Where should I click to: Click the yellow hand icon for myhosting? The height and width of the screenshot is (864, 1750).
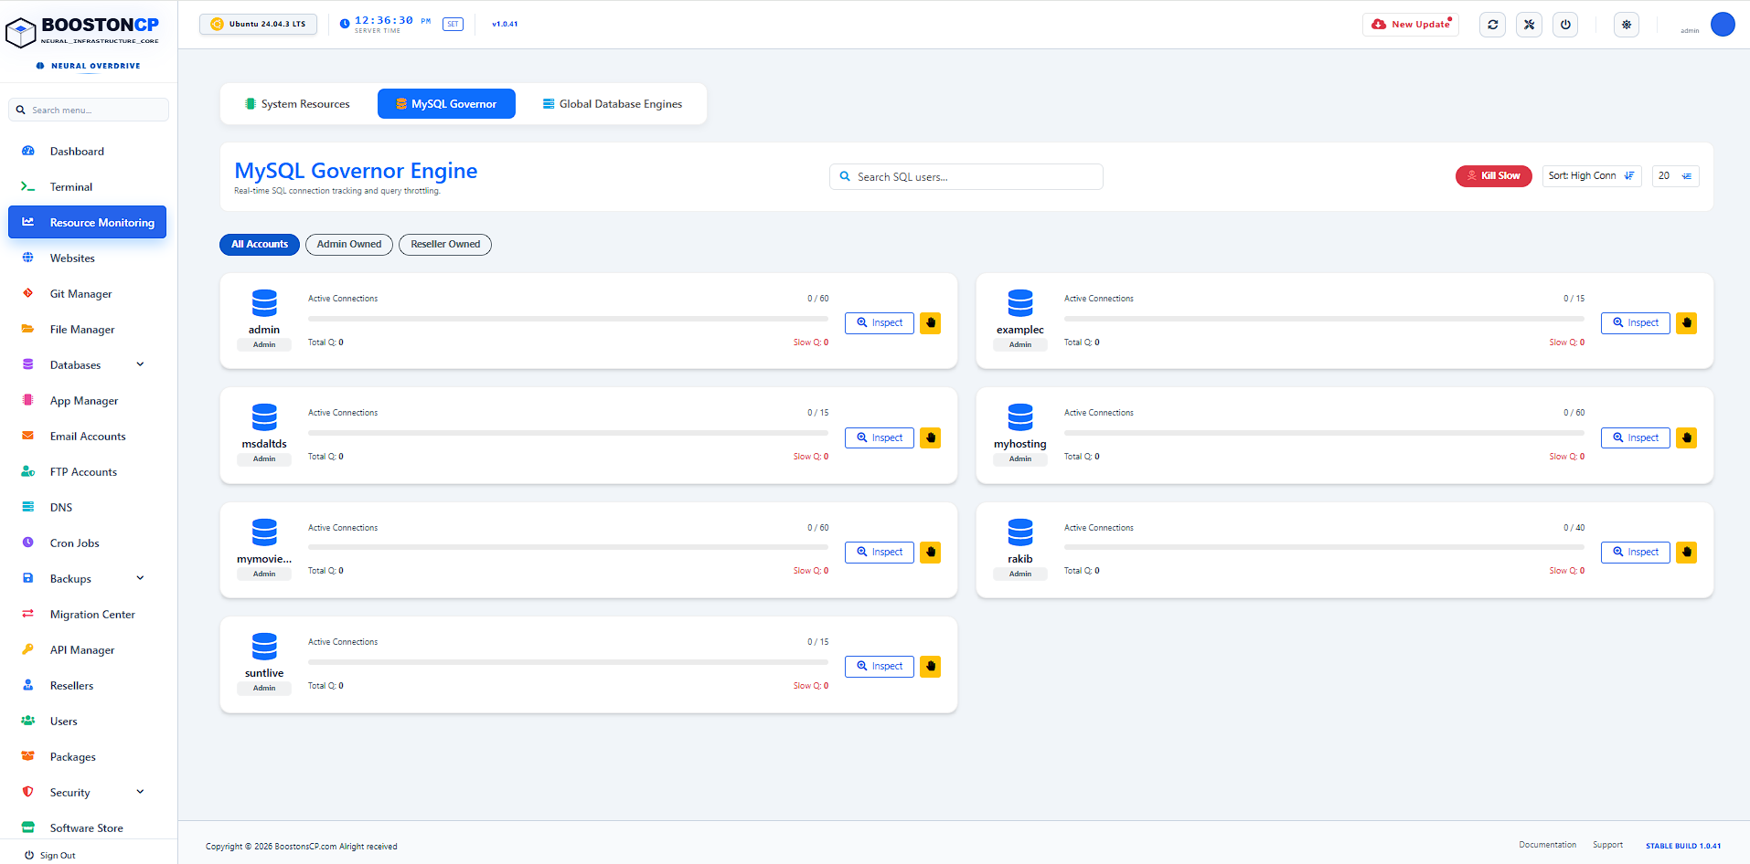[1687, 437]
